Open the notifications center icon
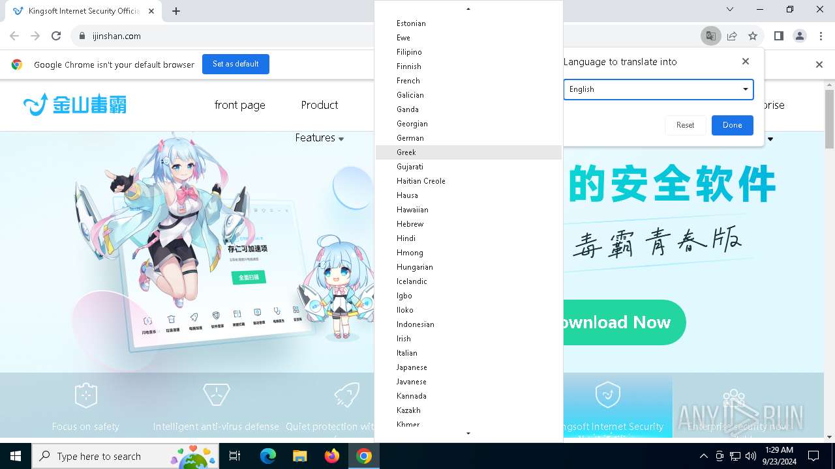The image size is (835, 469). 813,456
